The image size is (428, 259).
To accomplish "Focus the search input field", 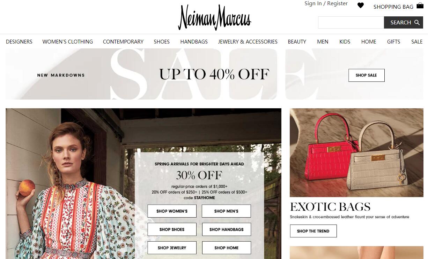I will (x=351, y=23).
